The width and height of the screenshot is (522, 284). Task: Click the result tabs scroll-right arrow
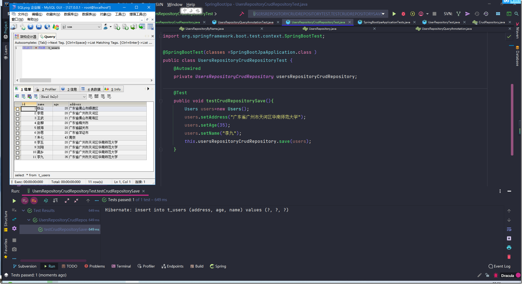point(148,89)
